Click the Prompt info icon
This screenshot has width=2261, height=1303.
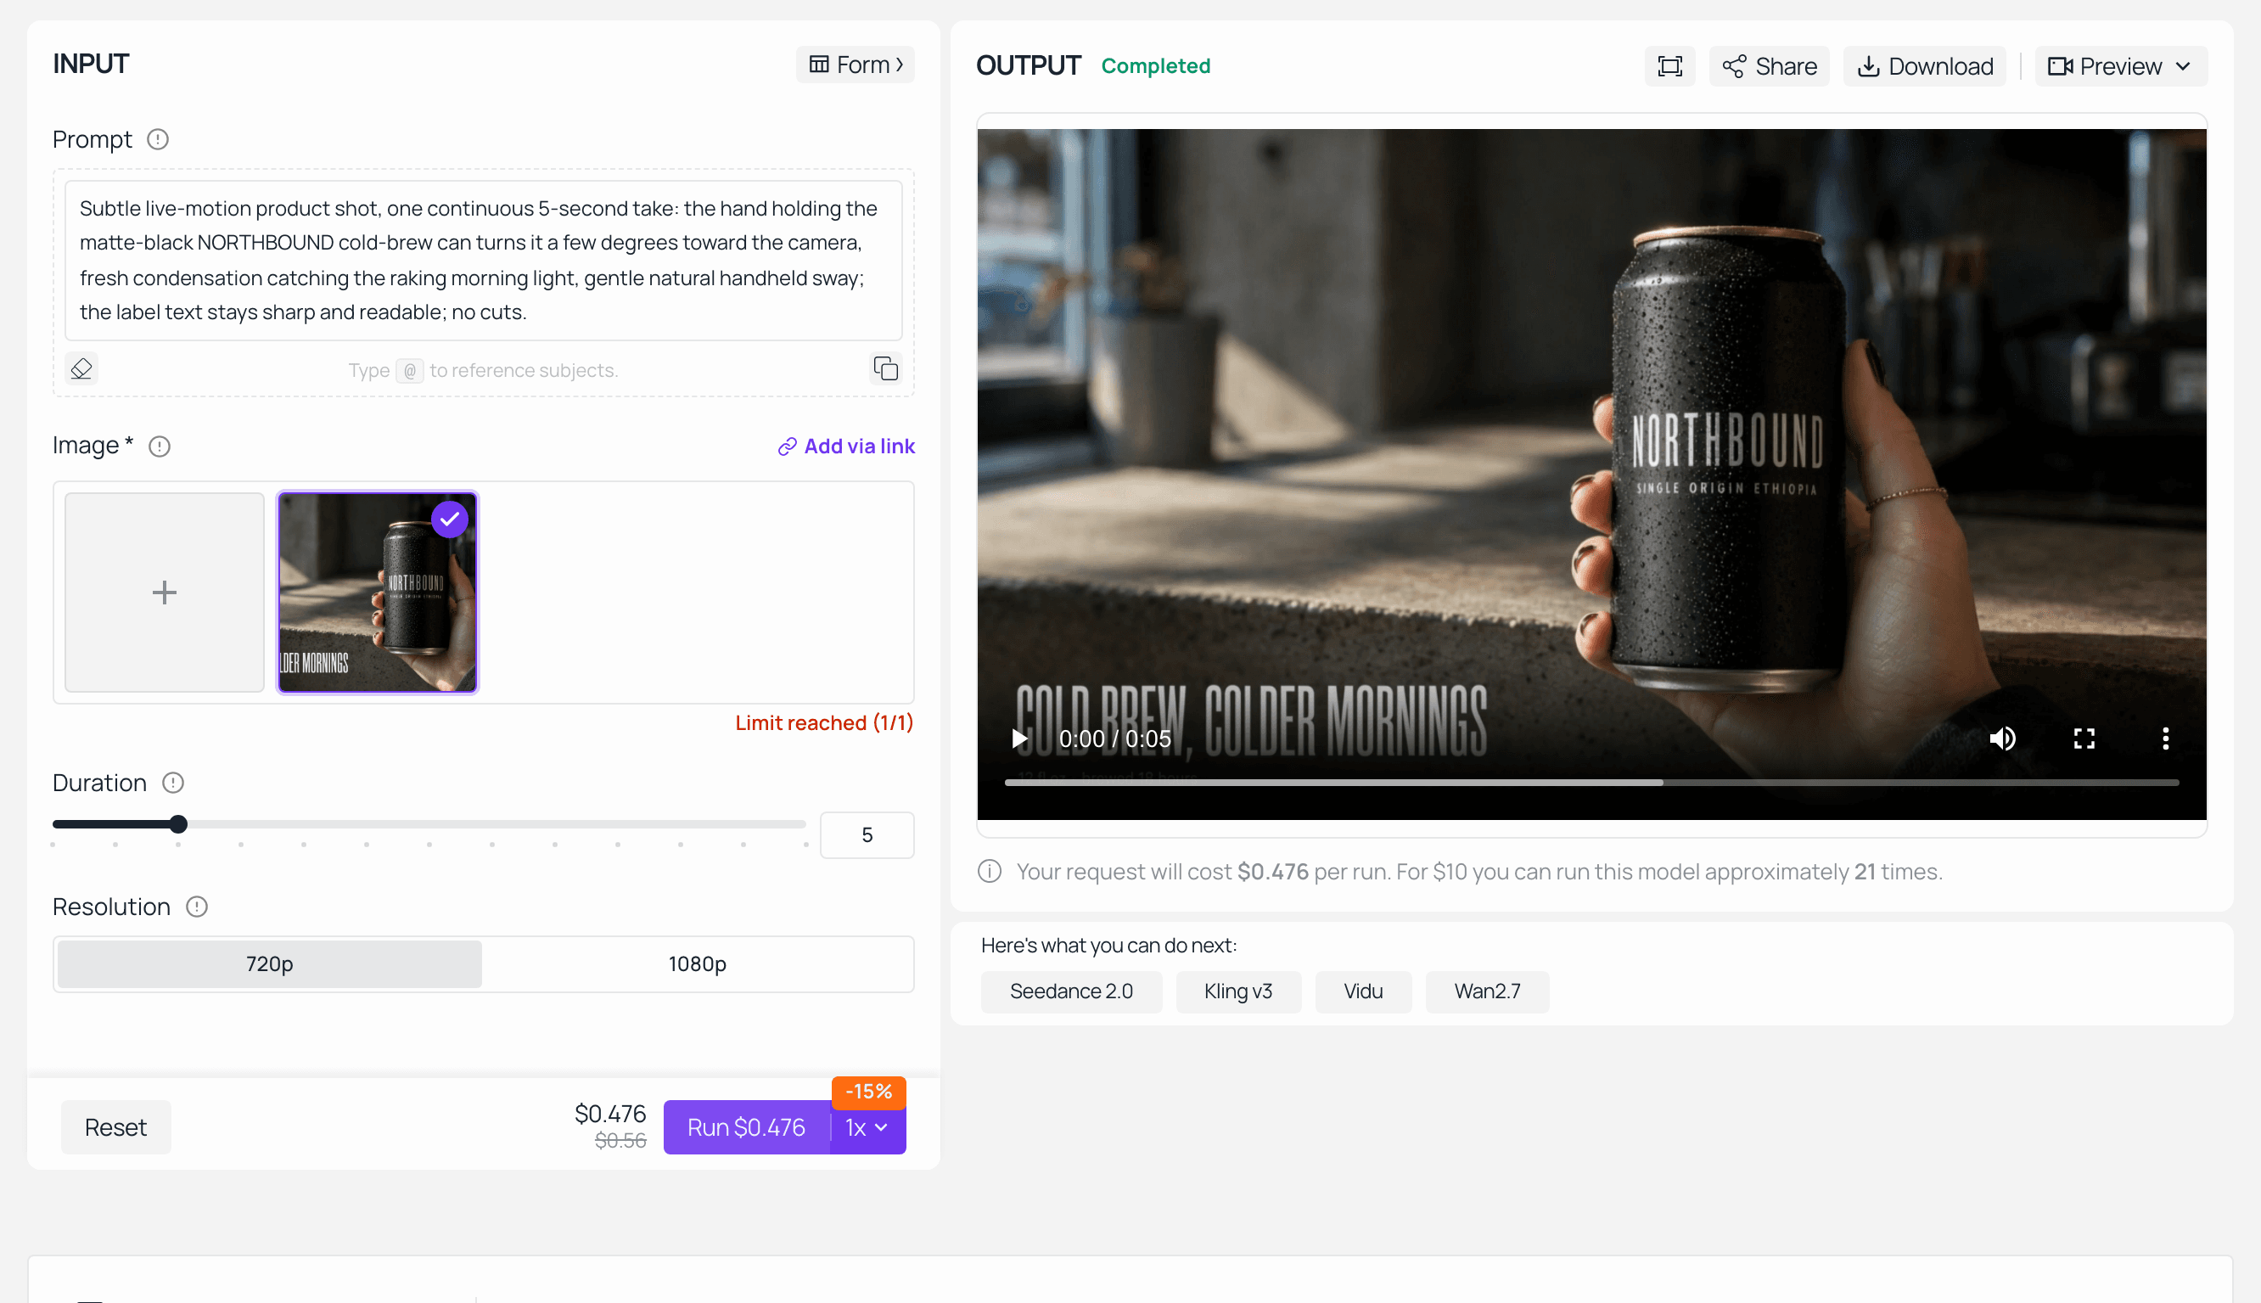[x=158, y=139]
